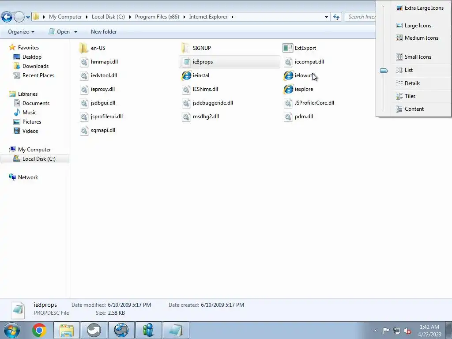Click the muted volume tray icon
This screenshot has height=339, width=452.
[407, 331]
